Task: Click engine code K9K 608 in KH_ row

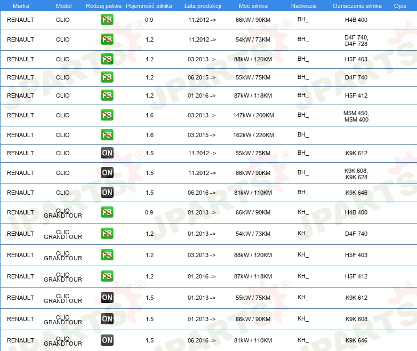Action: pos(356,319)
